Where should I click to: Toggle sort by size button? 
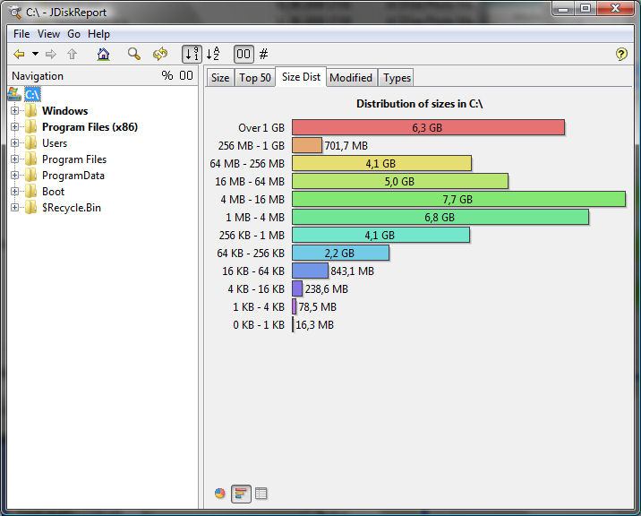click(192, 54)
